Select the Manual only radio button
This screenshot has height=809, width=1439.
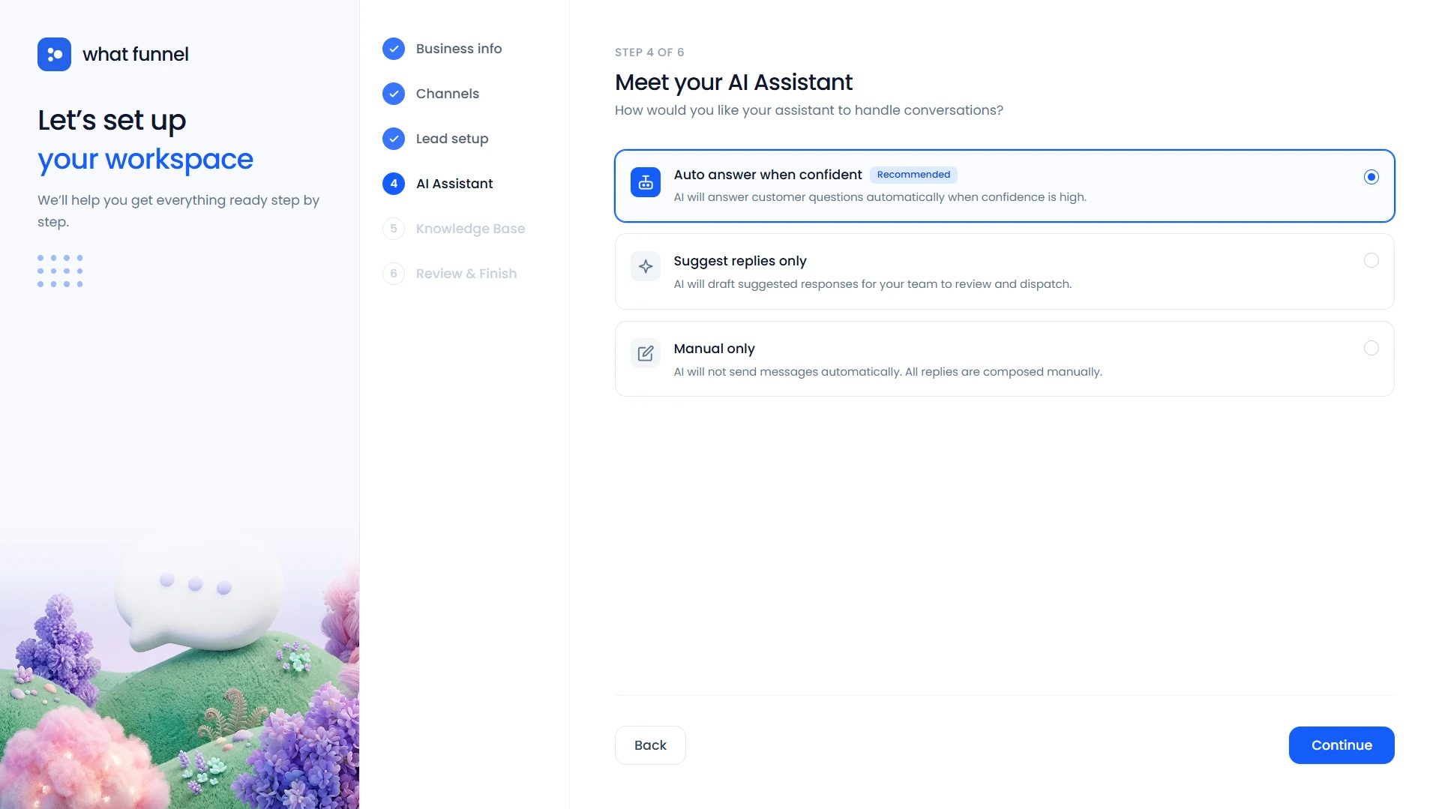point(1371,348)
